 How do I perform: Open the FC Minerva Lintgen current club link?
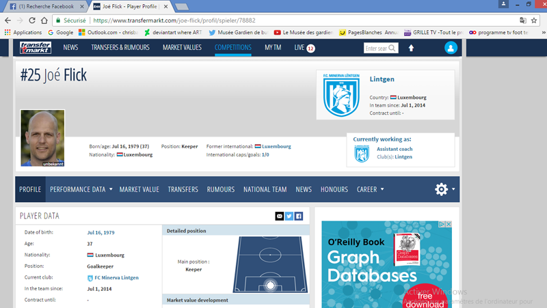(x=116, y=278)
